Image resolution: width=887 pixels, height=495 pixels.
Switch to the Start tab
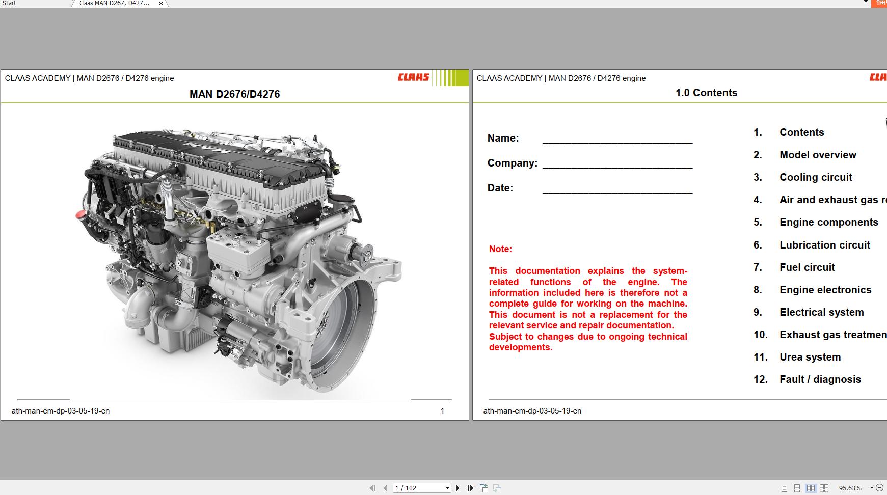[x=9, y=3]
